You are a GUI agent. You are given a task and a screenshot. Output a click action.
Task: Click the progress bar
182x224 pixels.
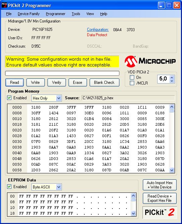click(62, 73)
